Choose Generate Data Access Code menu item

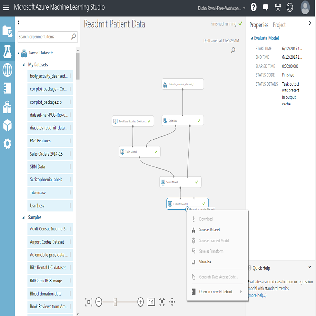[217, 277]
